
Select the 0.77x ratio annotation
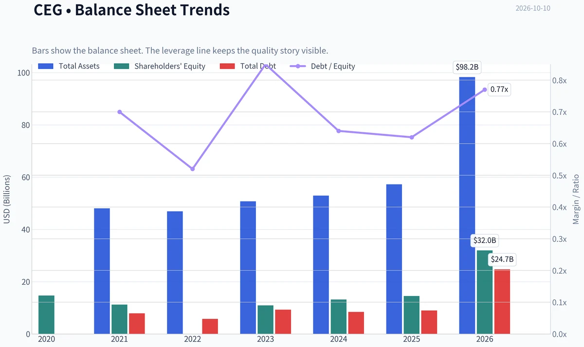pyautogui.click(x=499, y=90)
